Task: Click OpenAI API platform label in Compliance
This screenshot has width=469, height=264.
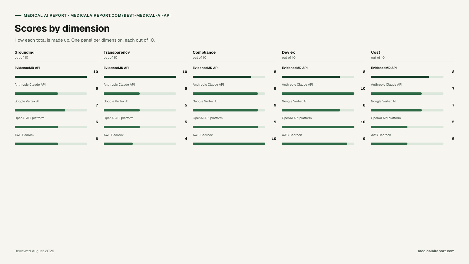Action: point(208,118)
